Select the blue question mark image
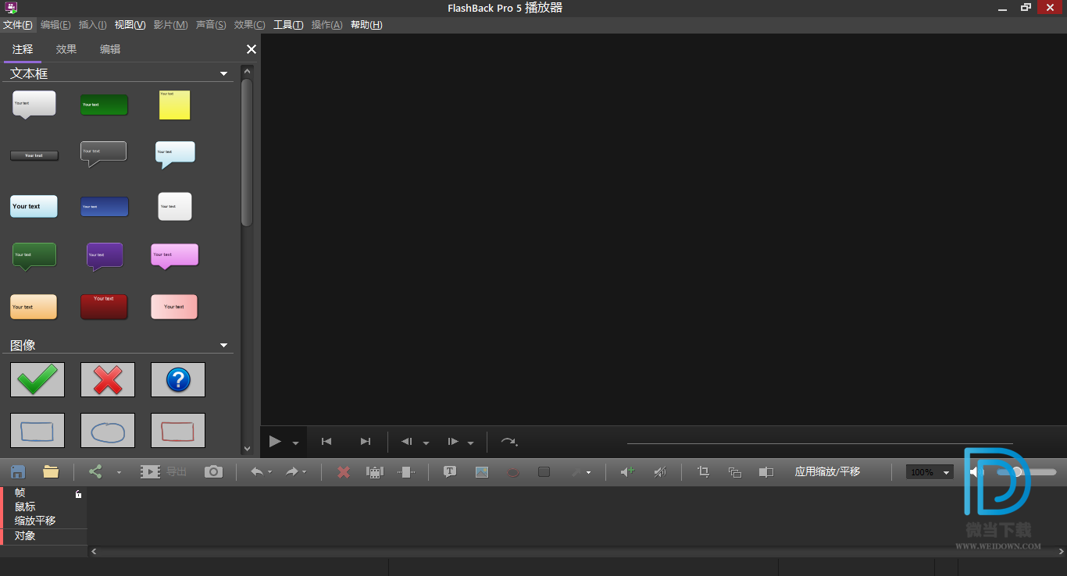Screen dimensions: 1067x576 point(178,379)
